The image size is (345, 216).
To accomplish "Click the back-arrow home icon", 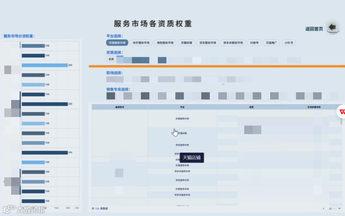I will [x=333, y=28].
